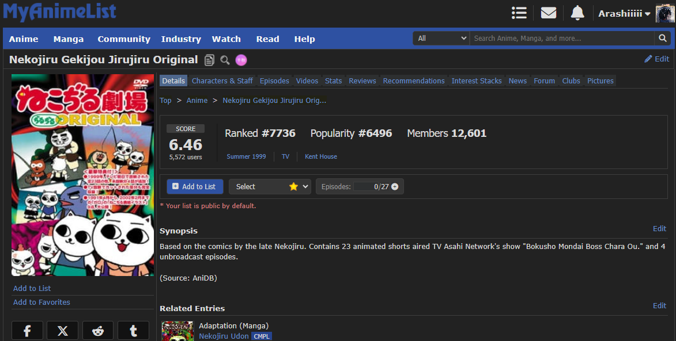
Task: Open the Community menu
Action: 124,39
